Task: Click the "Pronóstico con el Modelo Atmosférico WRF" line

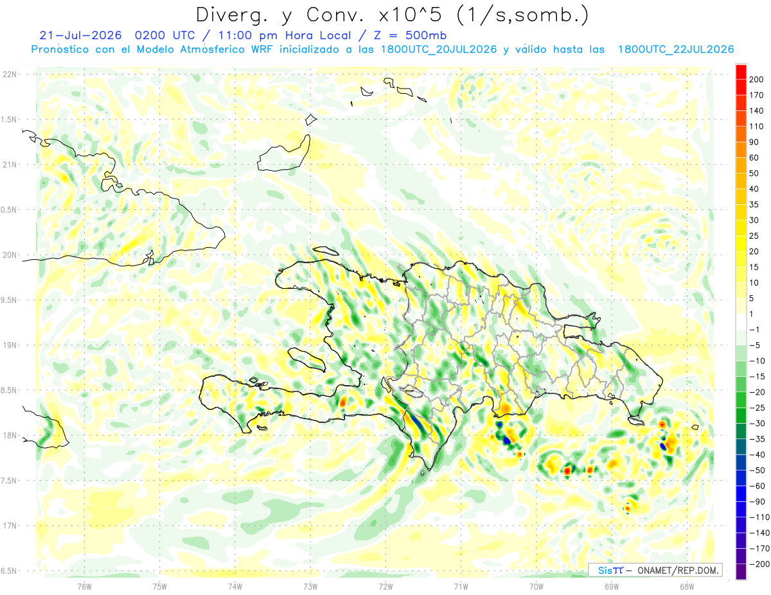Action: tap(153, 49)
